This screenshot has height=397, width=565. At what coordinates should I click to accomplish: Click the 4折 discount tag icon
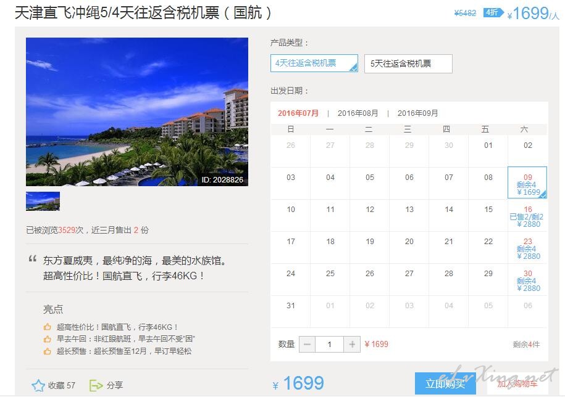tap(493, 13)
